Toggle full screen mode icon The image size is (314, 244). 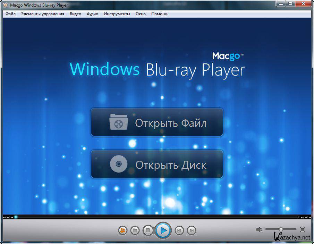(x=302, y=229)
